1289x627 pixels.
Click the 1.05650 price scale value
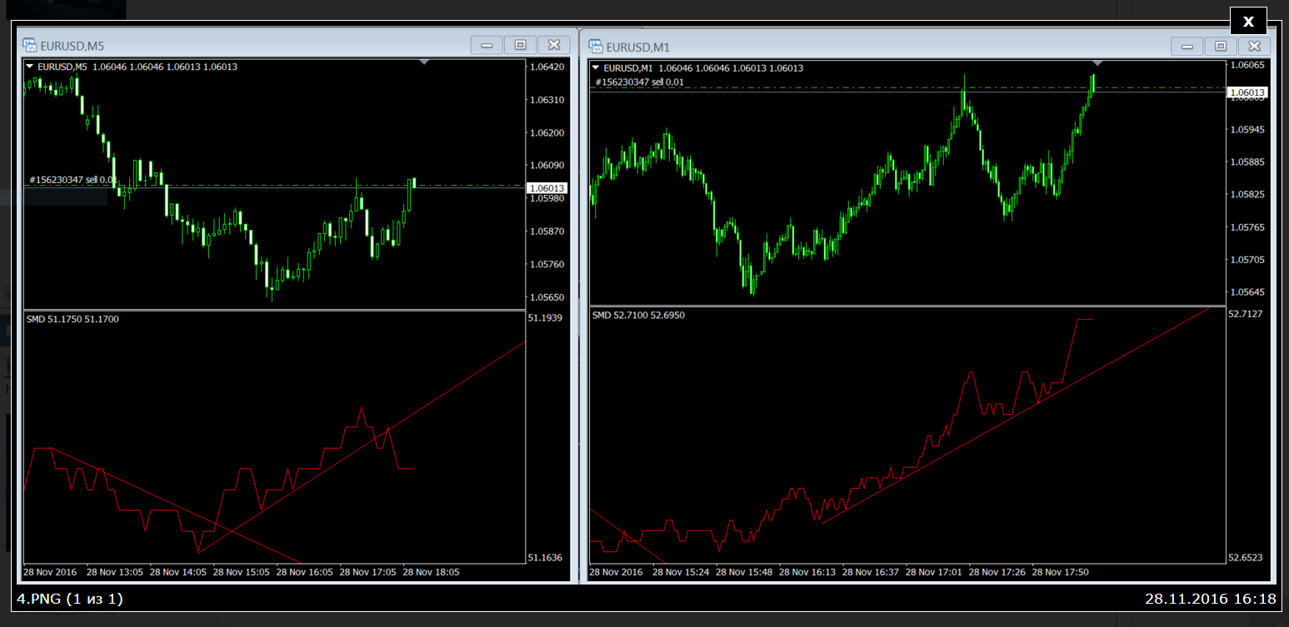tap(547, 297)
